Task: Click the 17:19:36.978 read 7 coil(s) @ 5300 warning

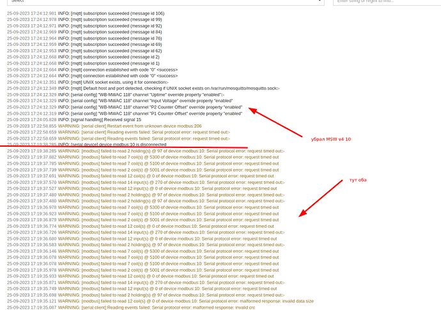Action: [x=143, y=207]
